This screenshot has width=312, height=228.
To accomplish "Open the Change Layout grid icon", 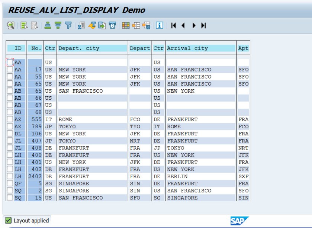I will pyautogui.click(x=126, y=25).
